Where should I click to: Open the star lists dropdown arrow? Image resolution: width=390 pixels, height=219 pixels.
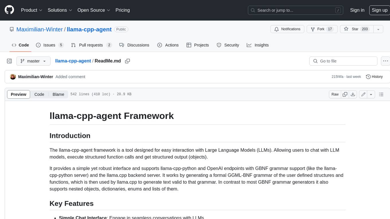(378, 29)
